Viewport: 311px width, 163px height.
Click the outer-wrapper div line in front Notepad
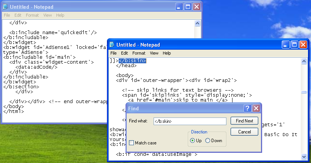click(x=176, y=80)
